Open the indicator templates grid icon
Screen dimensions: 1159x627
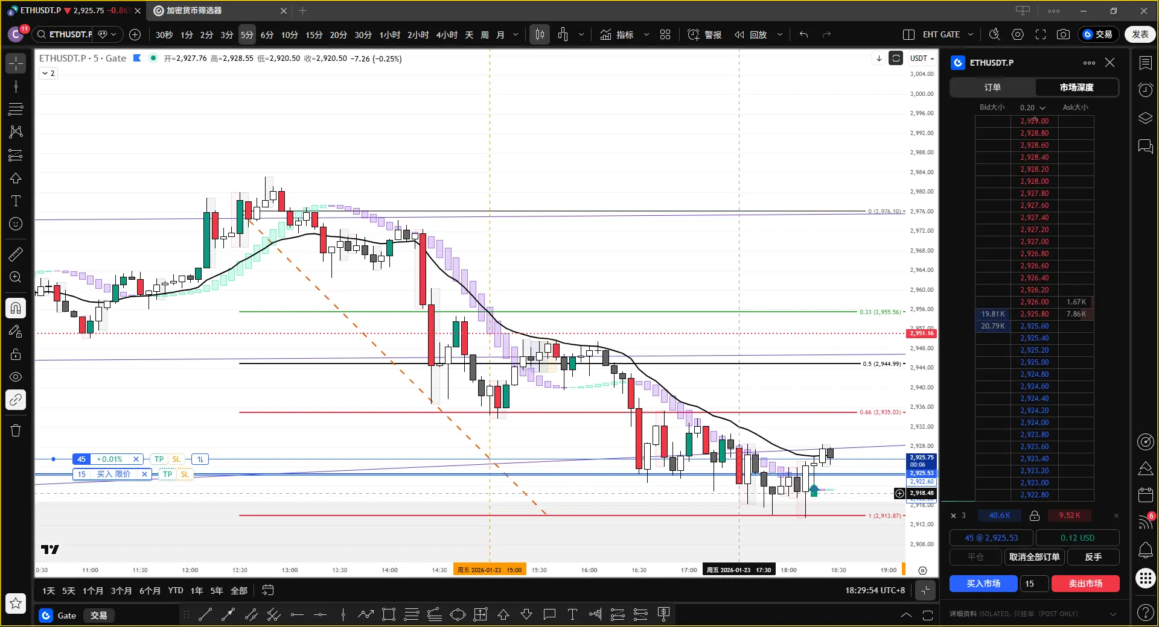665,35
